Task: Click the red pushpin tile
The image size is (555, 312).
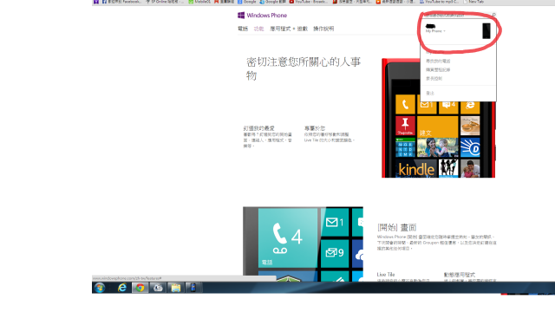Action: 405,126
